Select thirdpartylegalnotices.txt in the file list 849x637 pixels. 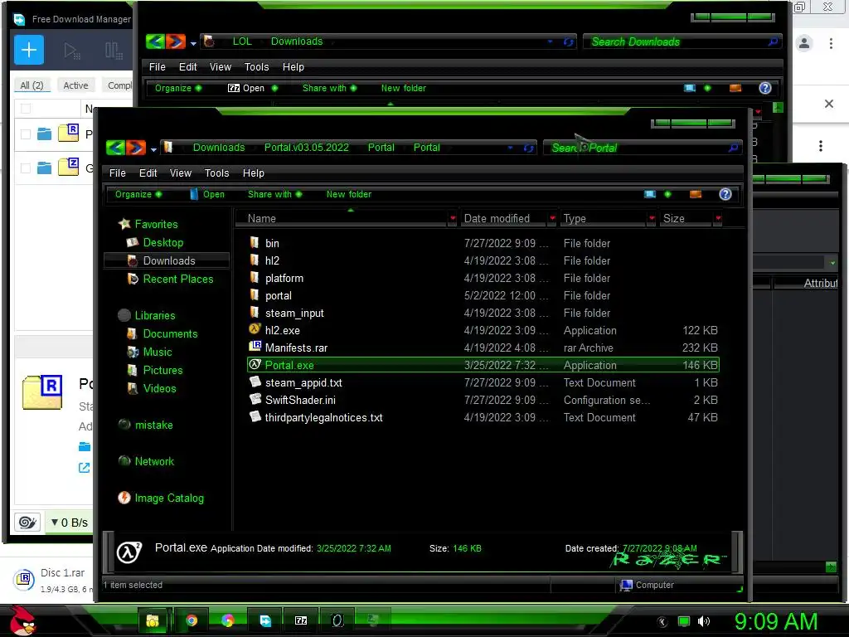click(324, 418)
